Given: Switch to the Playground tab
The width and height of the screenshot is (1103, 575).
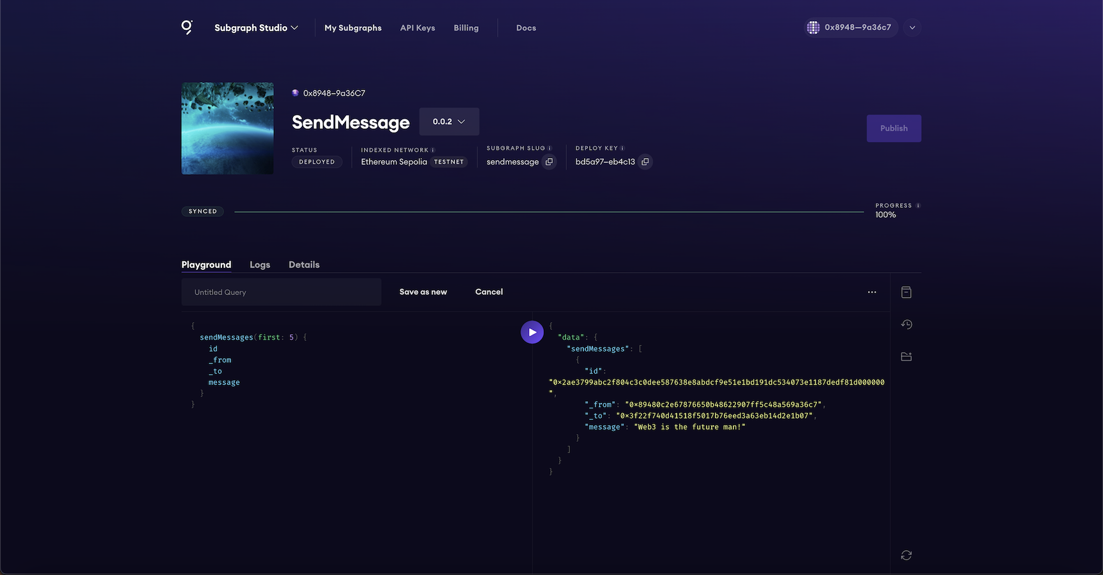Looking at the screenshot, I should (x=206, y=265).
